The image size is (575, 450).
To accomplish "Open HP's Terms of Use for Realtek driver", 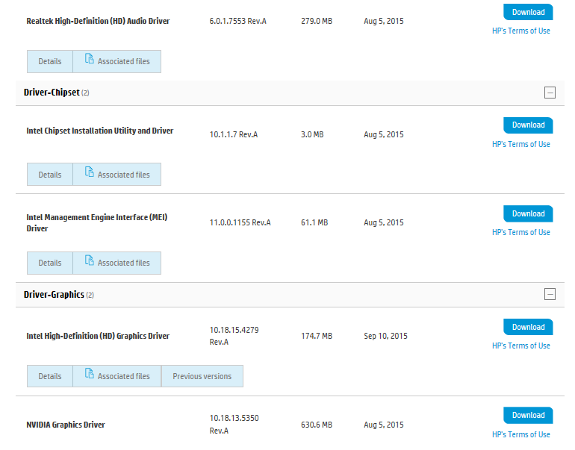I will 520,31.
